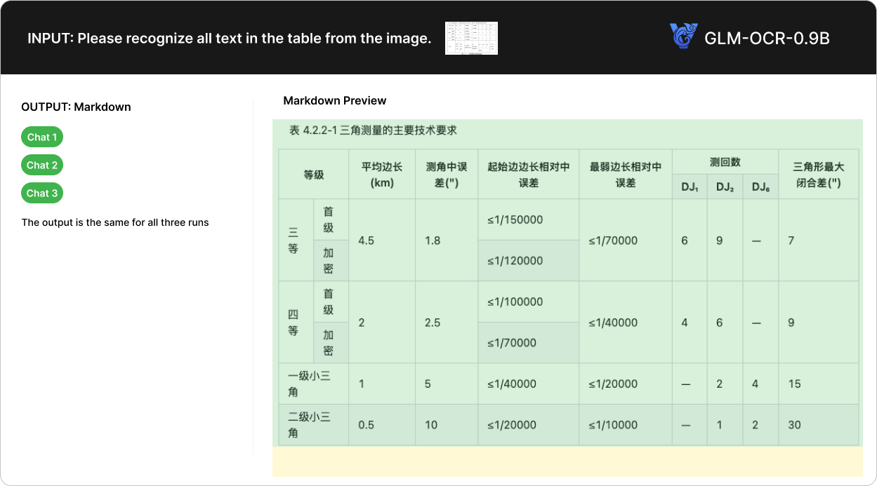The height and width of the screenshot is (486, 877).
Task: Click the DJ₆ sub-column header
Action: point(760,187)
